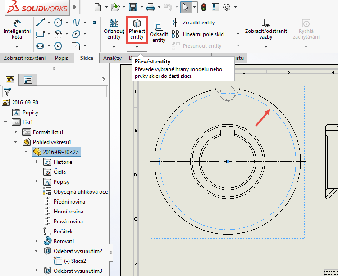Select Inteligentní kóta dimension tool
This screenshot has height=276, width=338.
17,30
